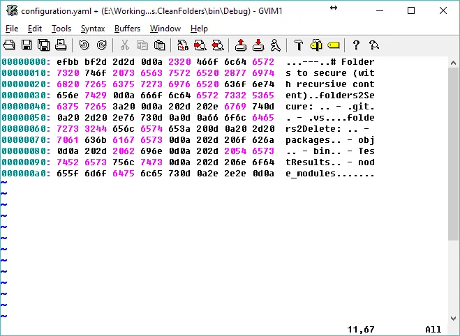Open the Tools menu

pyautogui.click(x=61, y=29)
